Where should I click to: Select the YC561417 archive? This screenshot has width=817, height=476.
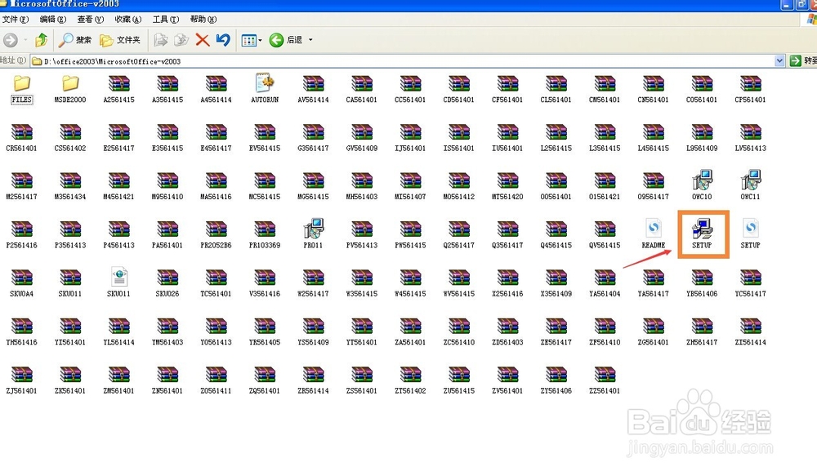coord(750,283)
